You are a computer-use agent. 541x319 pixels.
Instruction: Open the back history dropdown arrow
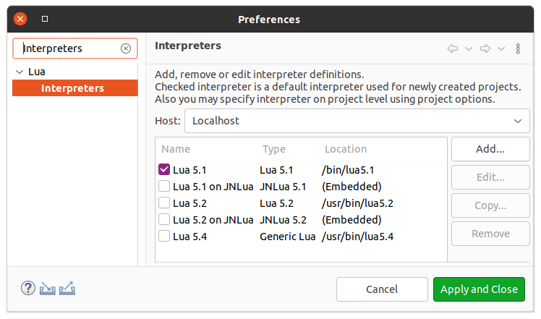point(469,48)
